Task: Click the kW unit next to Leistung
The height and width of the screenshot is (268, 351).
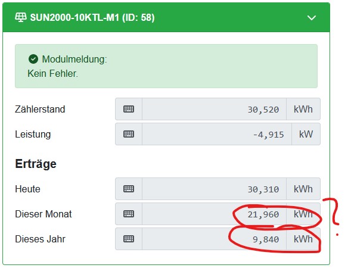Action: pyautogui.click(x=306, y=134)
